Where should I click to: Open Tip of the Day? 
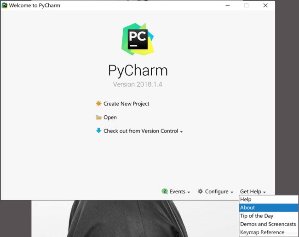(x=269, y=216)
